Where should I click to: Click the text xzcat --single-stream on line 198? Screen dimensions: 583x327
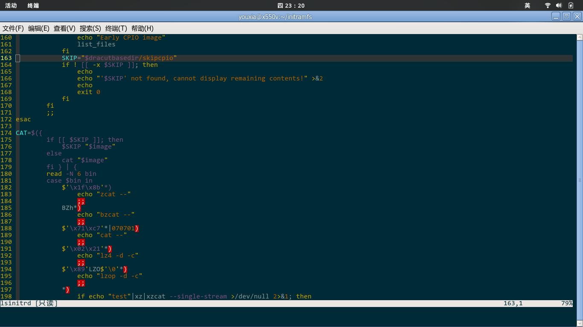coord(187,296)
